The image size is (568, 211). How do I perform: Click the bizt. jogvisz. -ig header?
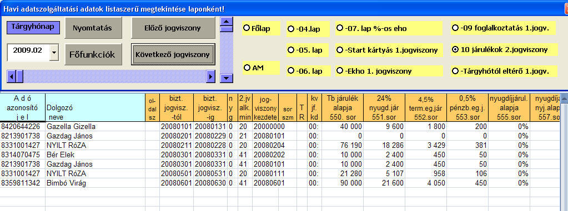point(210,107)
